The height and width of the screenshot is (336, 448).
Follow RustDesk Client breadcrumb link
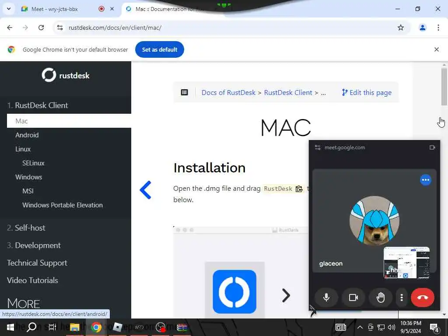point(288,93)
